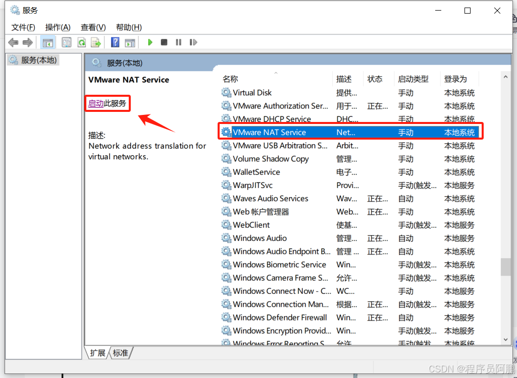The width and height of the screenshot is (517, 378).
Task: Sort by the 登录为 column header
Action: tap(459, 79)
